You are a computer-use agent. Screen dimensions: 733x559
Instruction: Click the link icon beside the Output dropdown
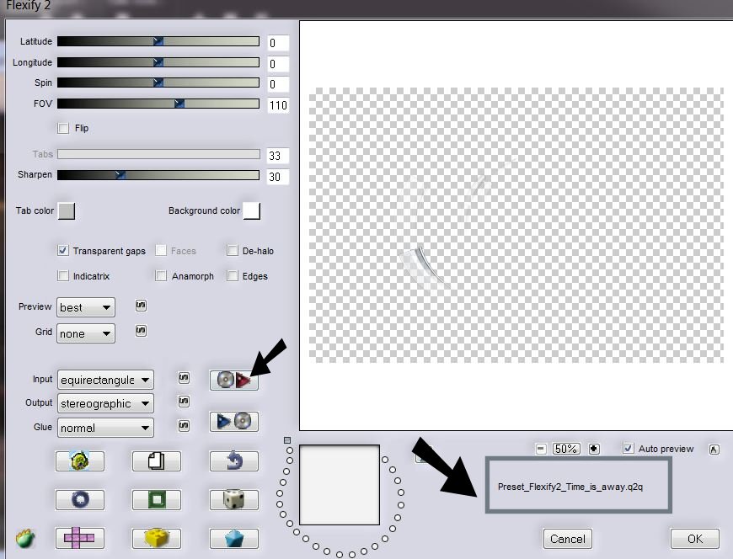[x=184, y=402]
